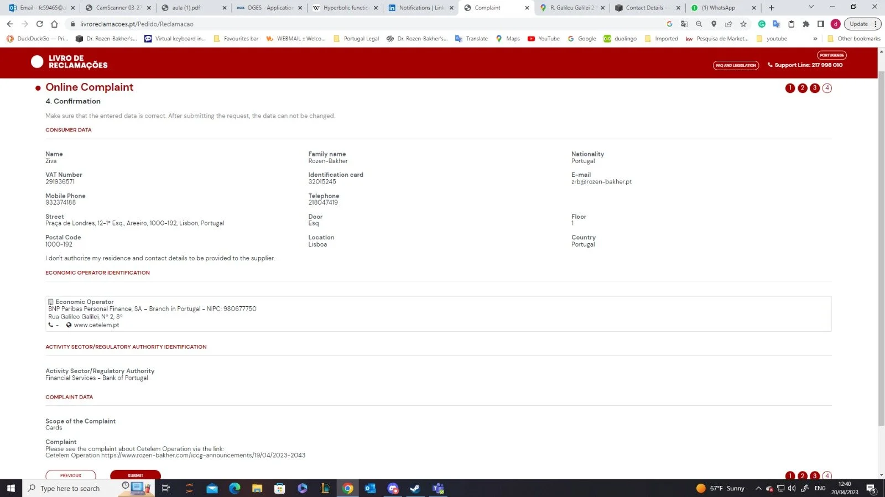Open Outlook from taskbar
Screen dimensions: 885x497
[x=370, y=488]
